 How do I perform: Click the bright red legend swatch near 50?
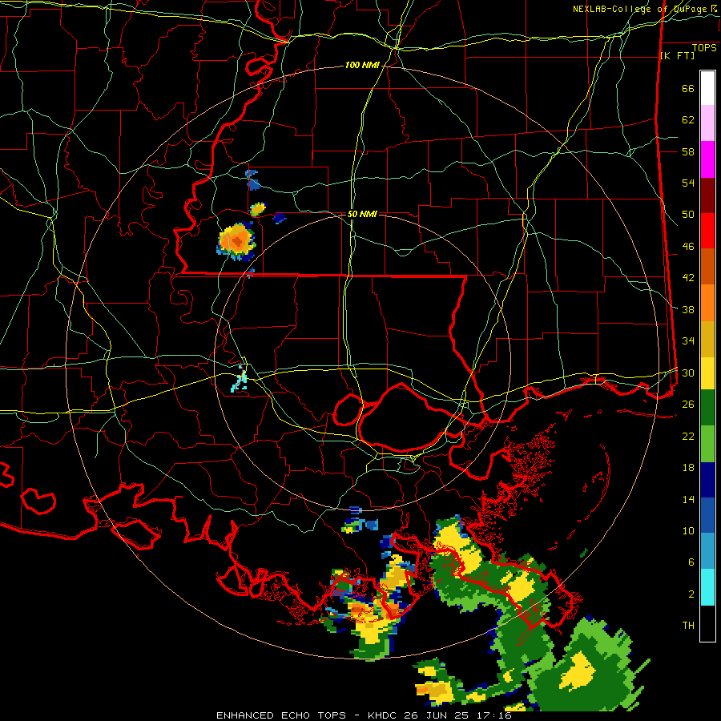tap(707, 231)
